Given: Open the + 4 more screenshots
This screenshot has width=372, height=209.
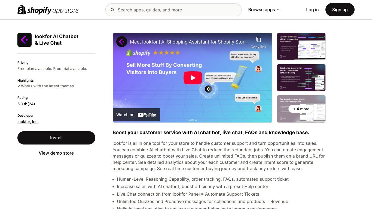Looking at the screenshot, I should 301,109.
